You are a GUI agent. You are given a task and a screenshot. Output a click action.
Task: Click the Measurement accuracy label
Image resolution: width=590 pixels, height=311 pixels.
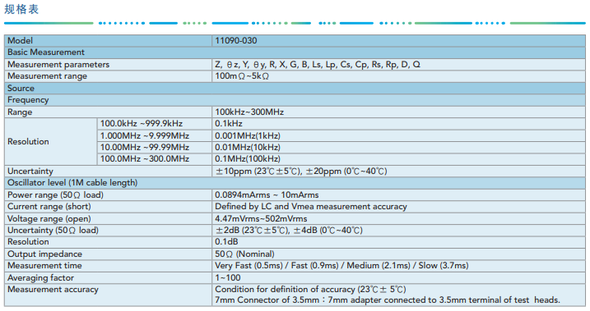point(53,290)
